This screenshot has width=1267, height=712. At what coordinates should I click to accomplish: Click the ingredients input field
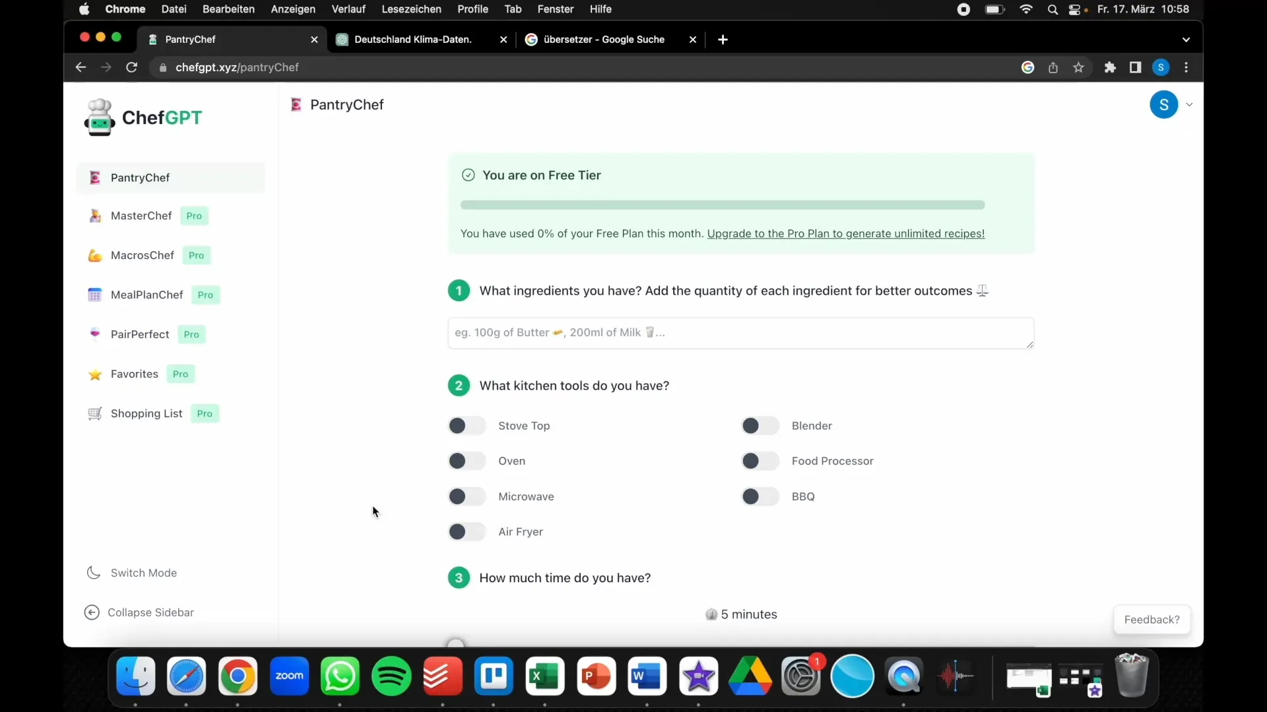pyautogui.click(x=740, y=332)
